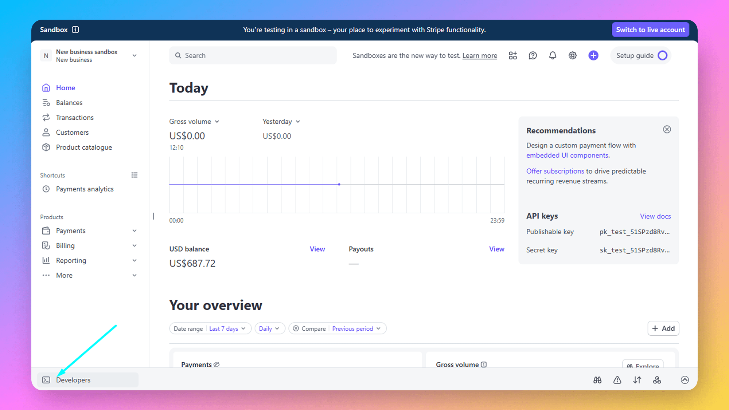Dismiss the Recommendations panel
729x410 pixels.
[667, 130]
